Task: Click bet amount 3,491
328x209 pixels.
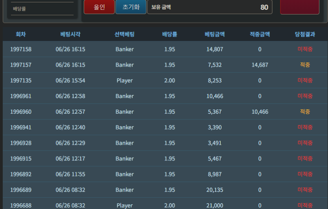Action: [214, 143]
